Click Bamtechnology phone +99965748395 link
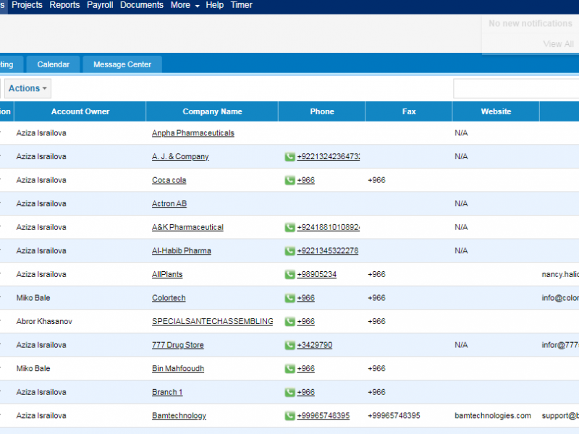The width and height of the screenshot is (579, 434). 324,416
